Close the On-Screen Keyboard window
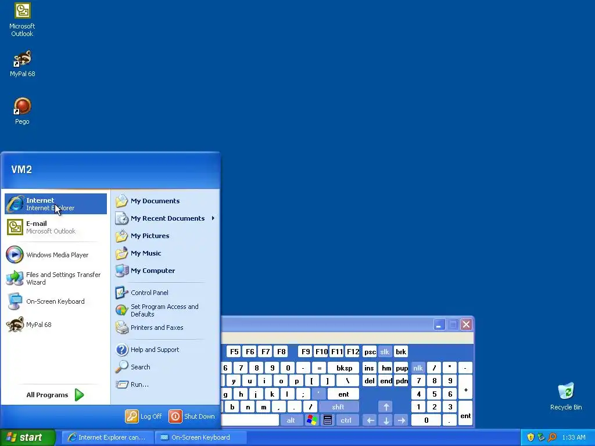This screenshot has width=595, height=446. [x=466, y=325]
